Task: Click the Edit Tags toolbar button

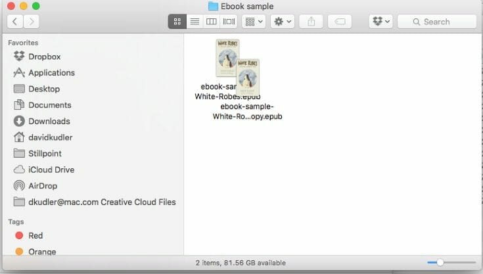Action: [340, 22]
